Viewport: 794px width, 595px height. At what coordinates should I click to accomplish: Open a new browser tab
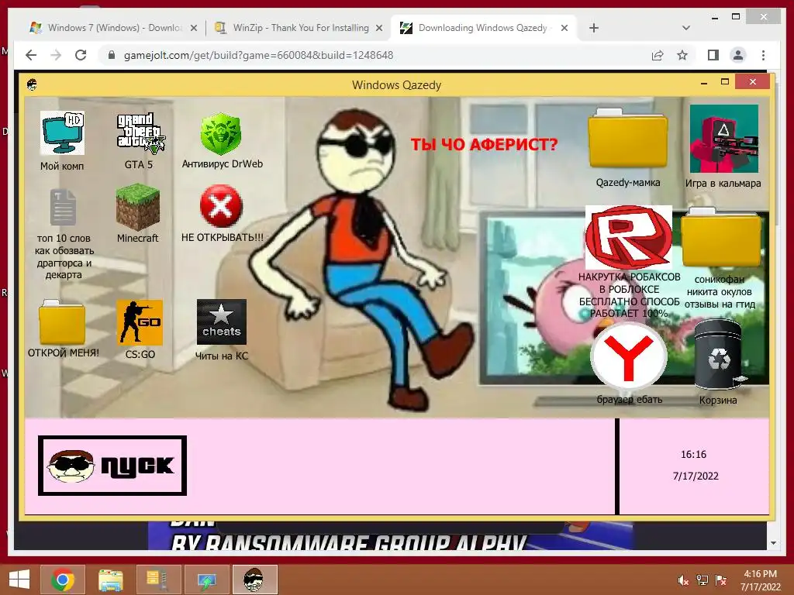coord(594,29)
